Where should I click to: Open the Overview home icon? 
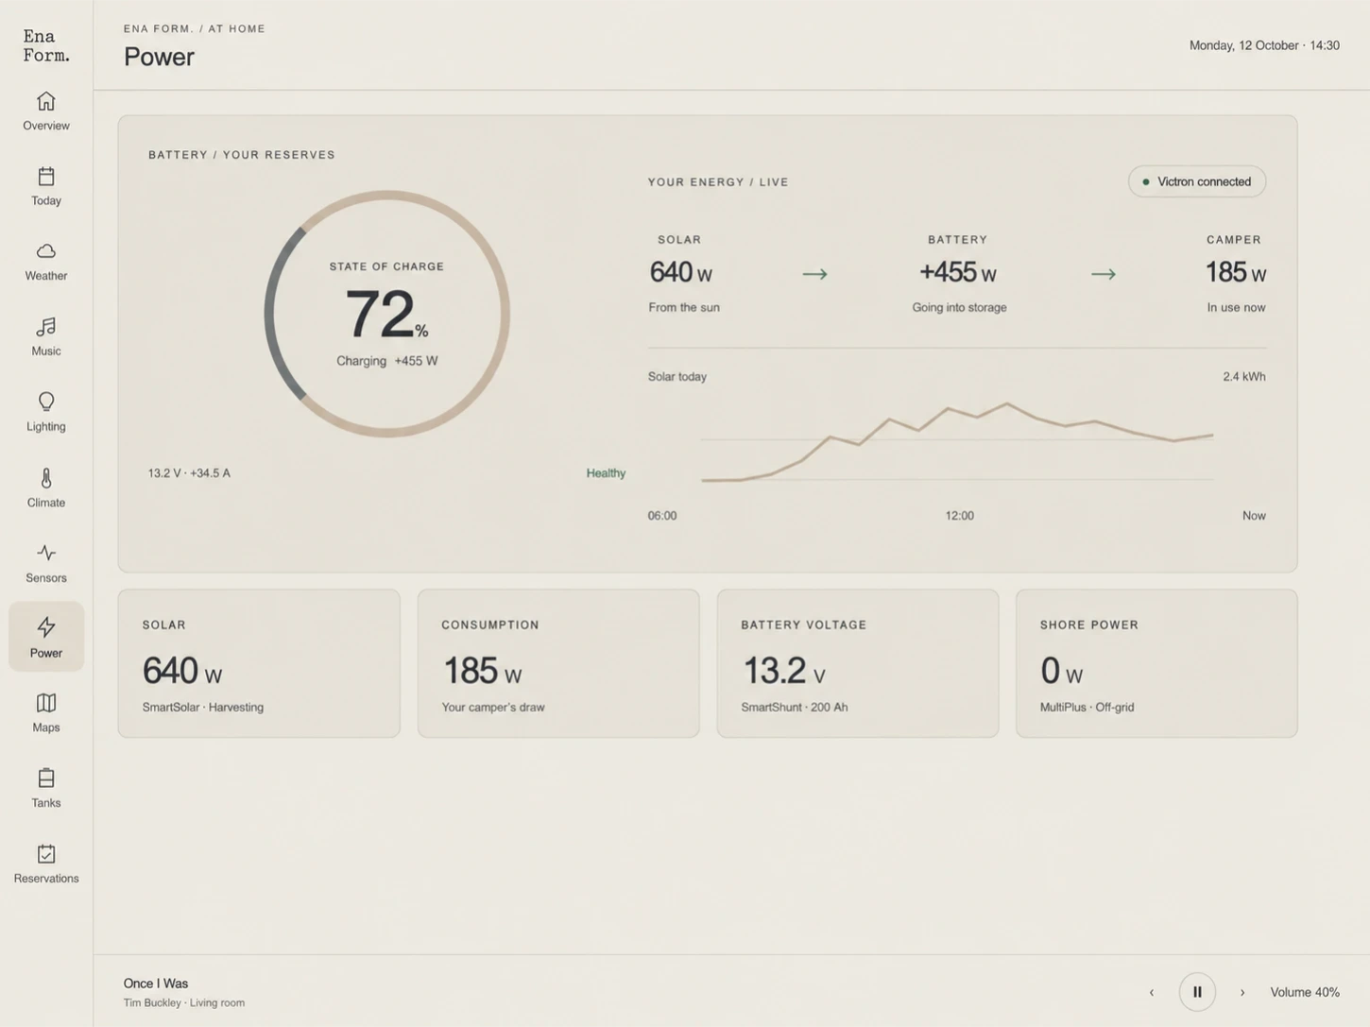click(46, 101)
